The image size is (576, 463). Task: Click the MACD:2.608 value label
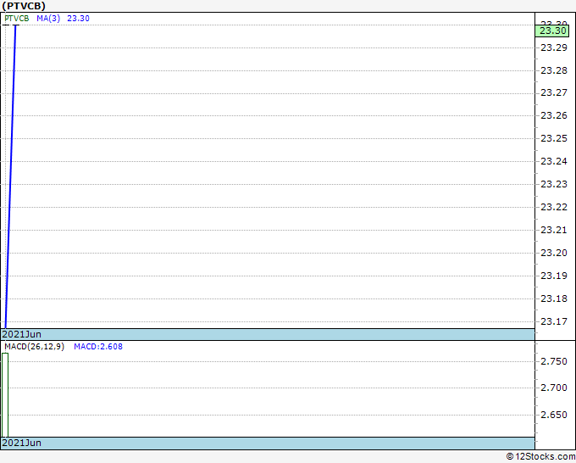[x=98, y=347]
